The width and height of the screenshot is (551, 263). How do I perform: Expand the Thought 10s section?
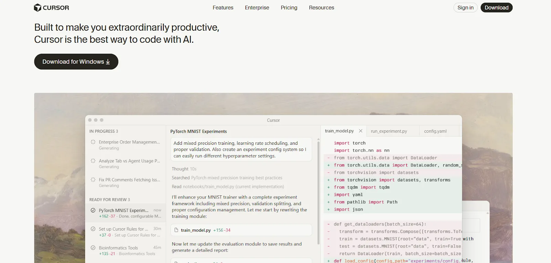184,169
